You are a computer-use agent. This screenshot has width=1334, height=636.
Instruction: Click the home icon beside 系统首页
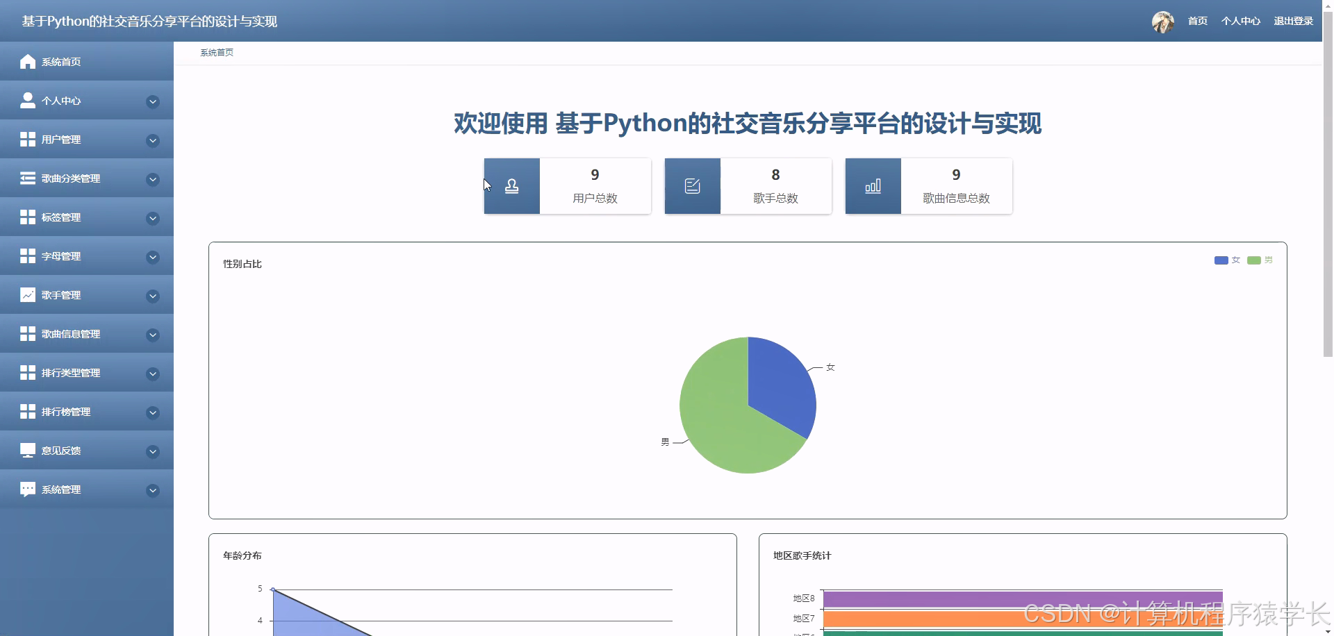tap(28, 62)
